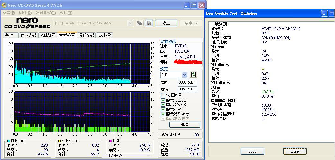This screenshot has width=335, height=160.
Task: Open the 檔案 (File) menu
Action: pyautogui.click(x=9, y=13)
